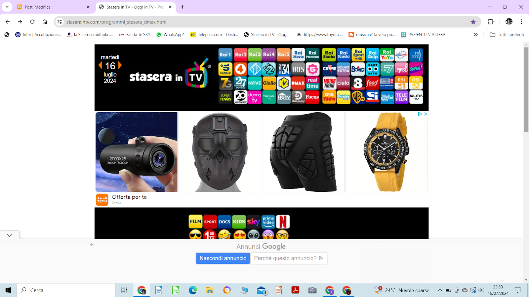Open the Food Network channel icon
This screenshot has height=297, width=529.
point(372,83)
